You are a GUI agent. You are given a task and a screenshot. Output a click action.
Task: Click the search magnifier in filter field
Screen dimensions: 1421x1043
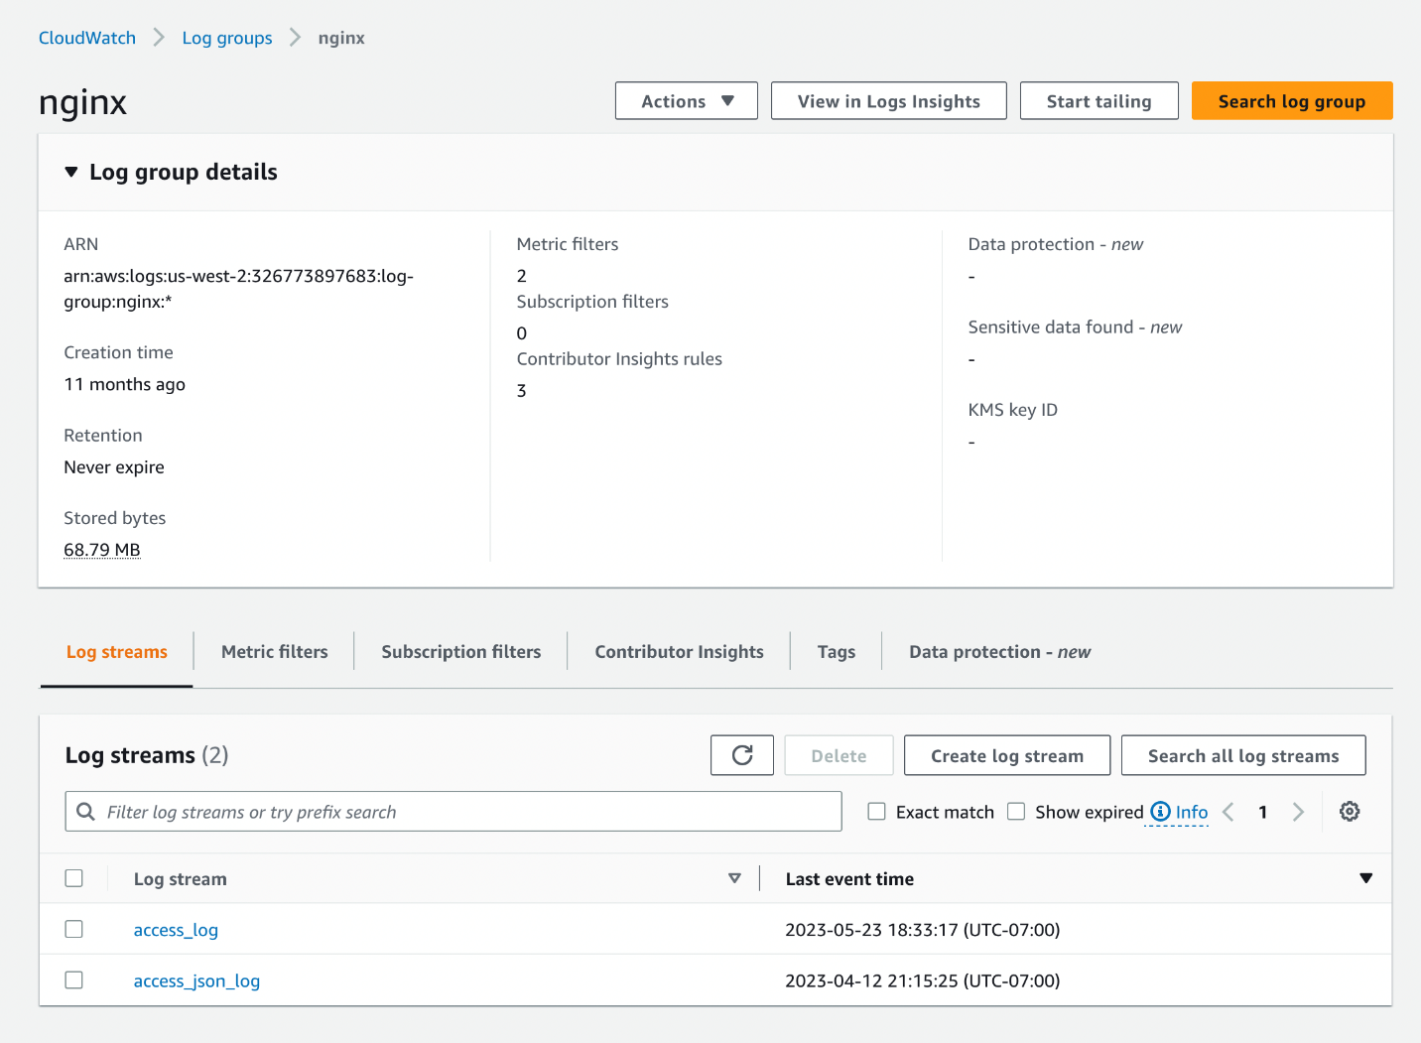coord(85,811)
